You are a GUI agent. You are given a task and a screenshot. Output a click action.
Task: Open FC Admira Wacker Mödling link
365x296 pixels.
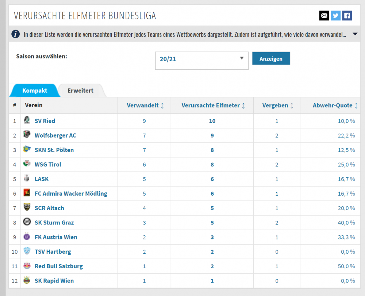(x=71, y=193)
